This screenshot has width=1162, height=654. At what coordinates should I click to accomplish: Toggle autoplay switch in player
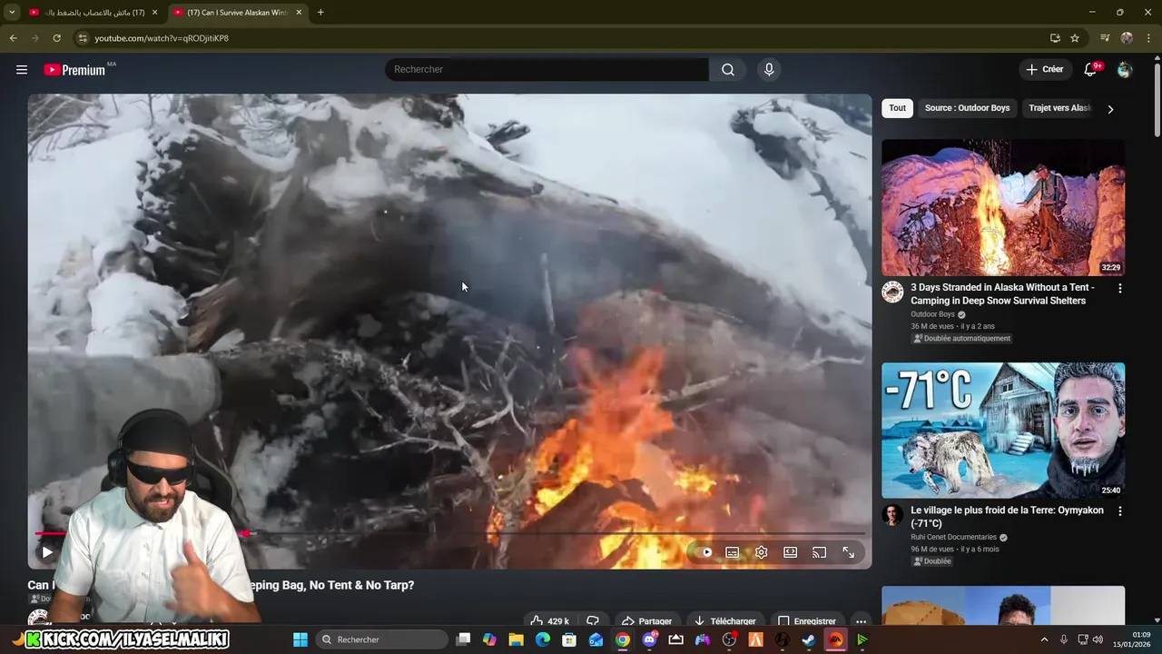coord(707,552)
